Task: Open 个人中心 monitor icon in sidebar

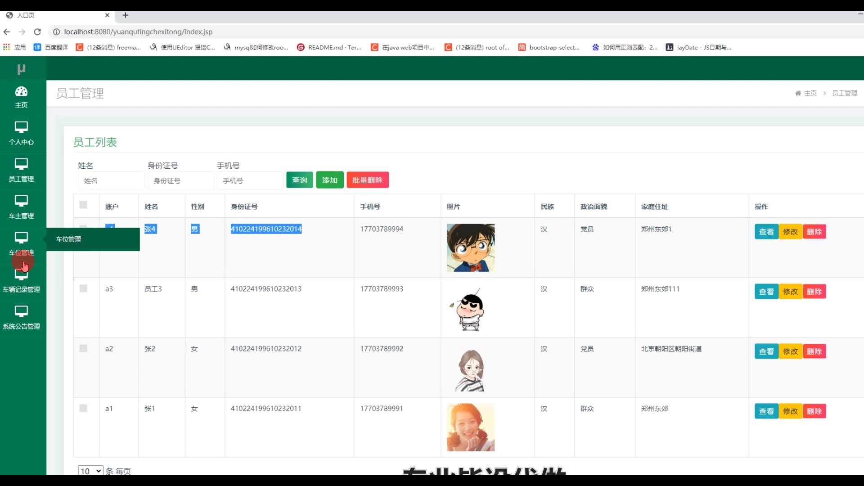Action: pyautogui.click(x=21, y=127)
